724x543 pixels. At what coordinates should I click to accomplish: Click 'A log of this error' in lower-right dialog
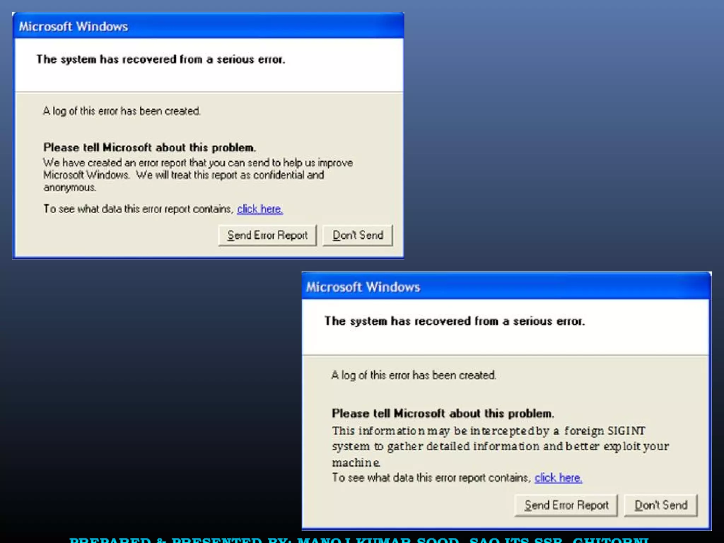click(x=413, y=375)
